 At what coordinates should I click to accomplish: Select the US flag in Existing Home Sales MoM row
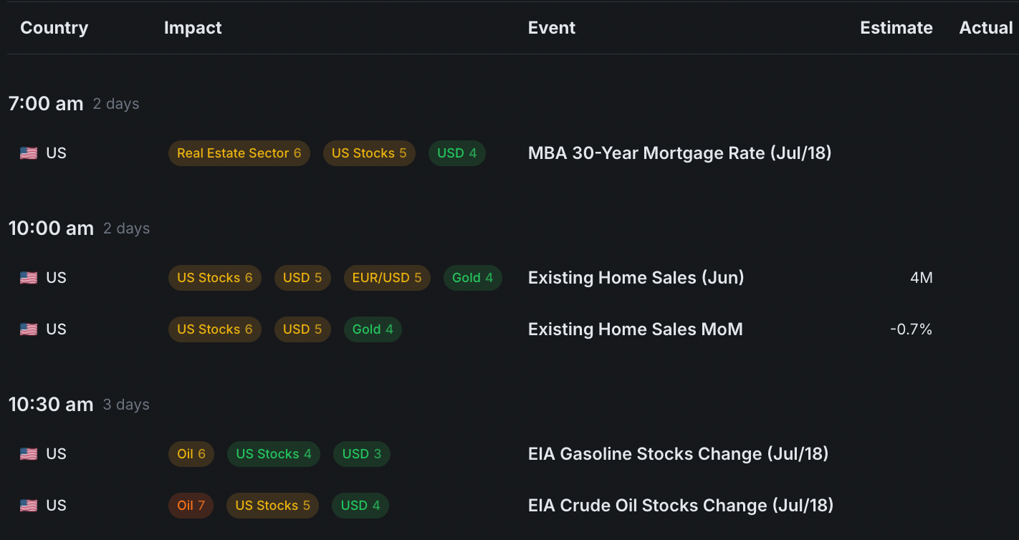tap(29, 329)
